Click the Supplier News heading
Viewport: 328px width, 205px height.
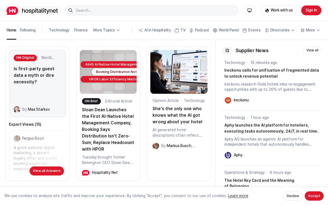click(252, 51)
